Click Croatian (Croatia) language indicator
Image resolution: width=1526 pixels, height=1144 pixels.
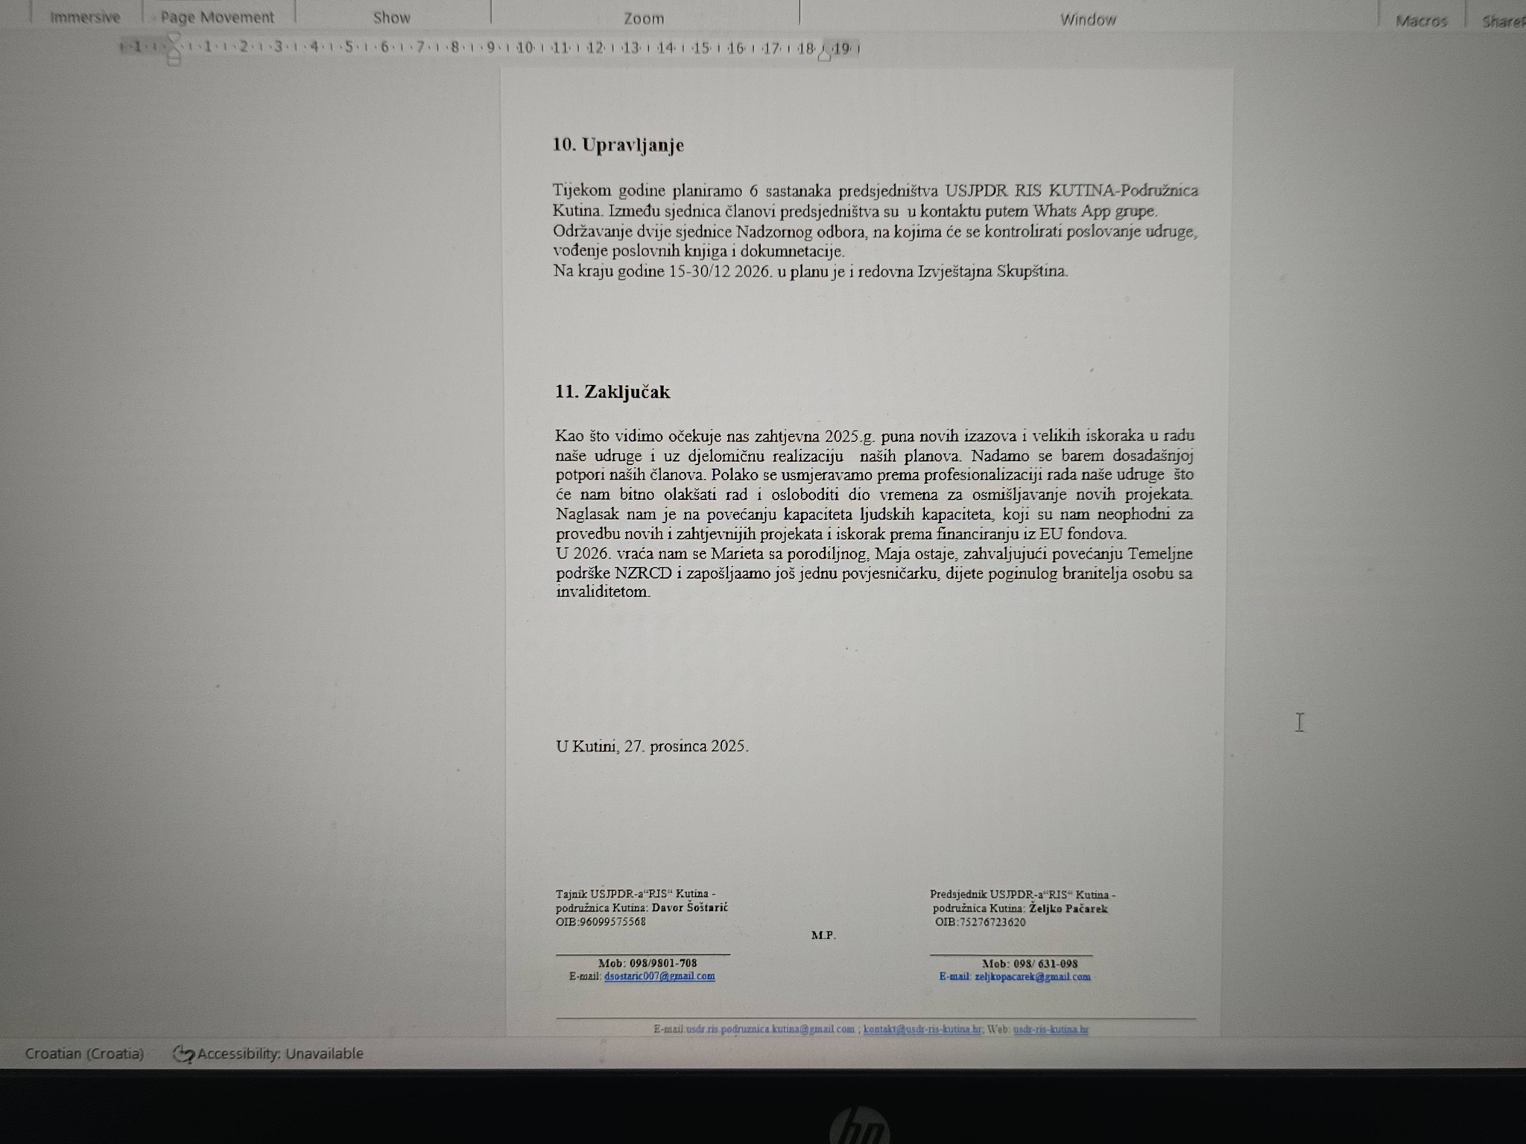tap(84, 1053)
